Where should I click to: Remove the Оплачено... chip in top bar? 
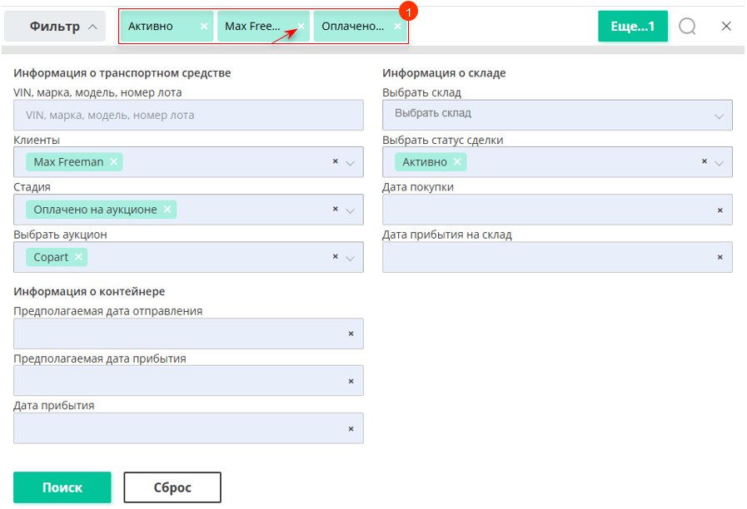point(397,26)
